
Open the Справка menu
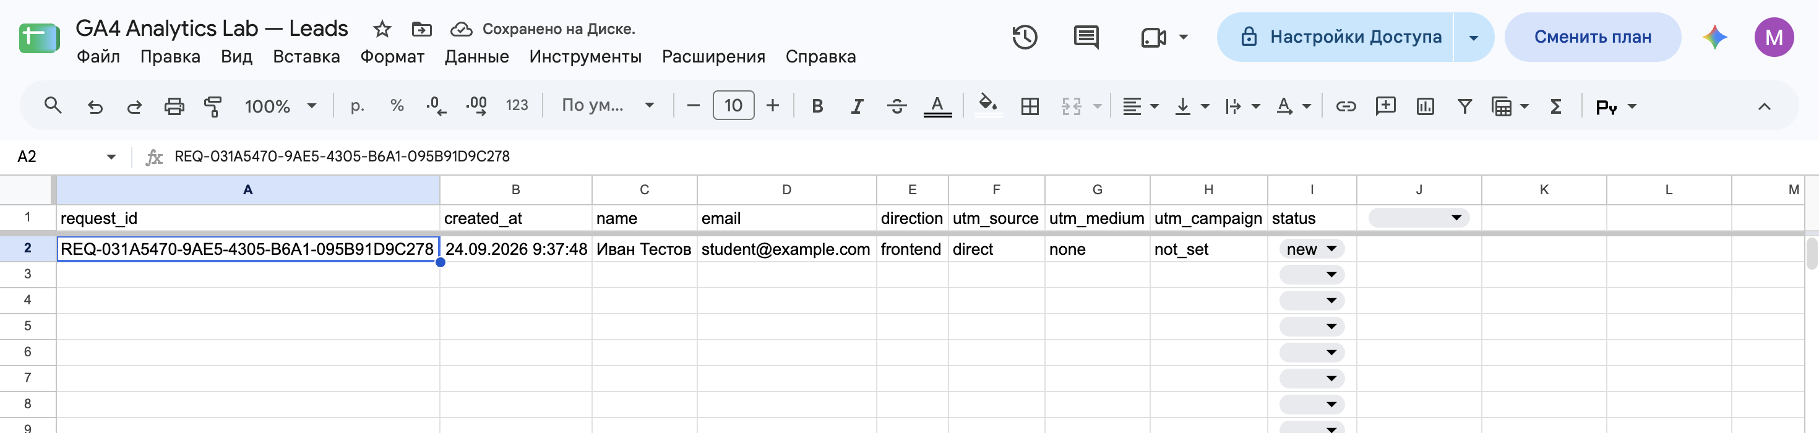point(820,56)
